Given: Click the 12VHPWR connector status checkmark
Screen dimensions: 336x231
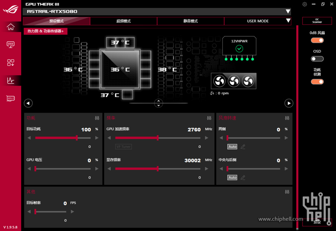Looking at the screenshot, I should pyautogui.click(x=239, y=49).
